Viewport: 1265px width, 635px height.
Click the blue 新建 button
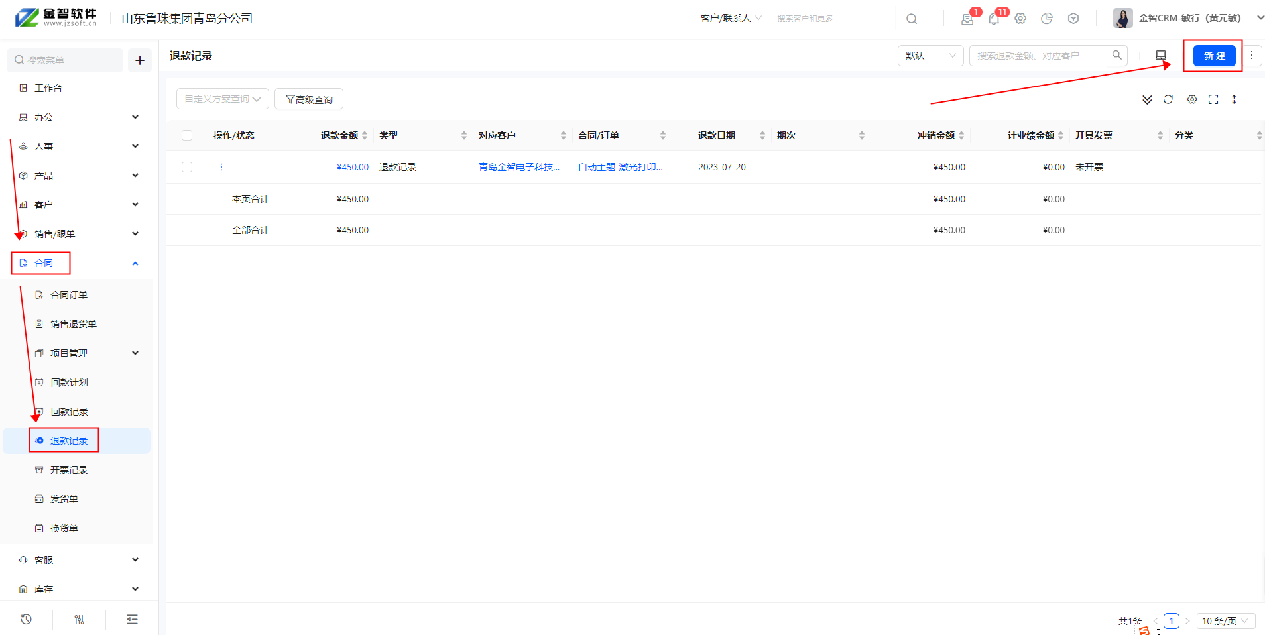(x=1214, y=56)
